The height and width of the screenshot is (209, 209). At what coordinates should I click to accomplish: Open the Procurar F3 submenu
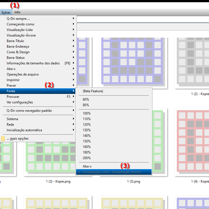point(38,97)
